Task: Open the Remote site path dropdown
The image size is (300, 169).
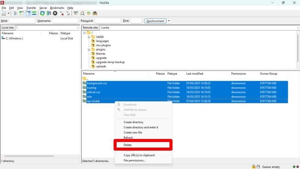Action: pos(298,28)
